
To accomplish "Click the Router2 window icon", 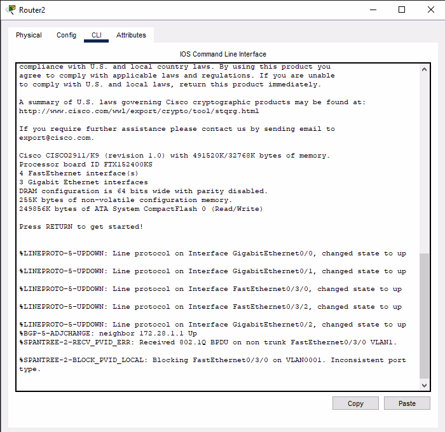I will (11, 10).
